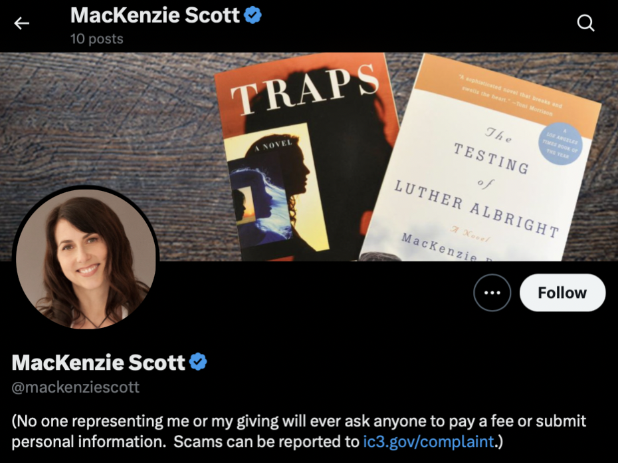Open search with the magnifying glass icon

585,23
